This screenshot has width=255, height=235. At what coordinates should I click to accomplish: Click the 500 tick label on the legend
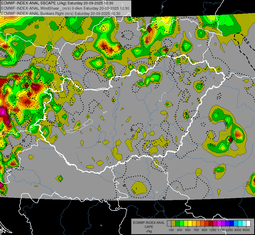pos(188,230)
